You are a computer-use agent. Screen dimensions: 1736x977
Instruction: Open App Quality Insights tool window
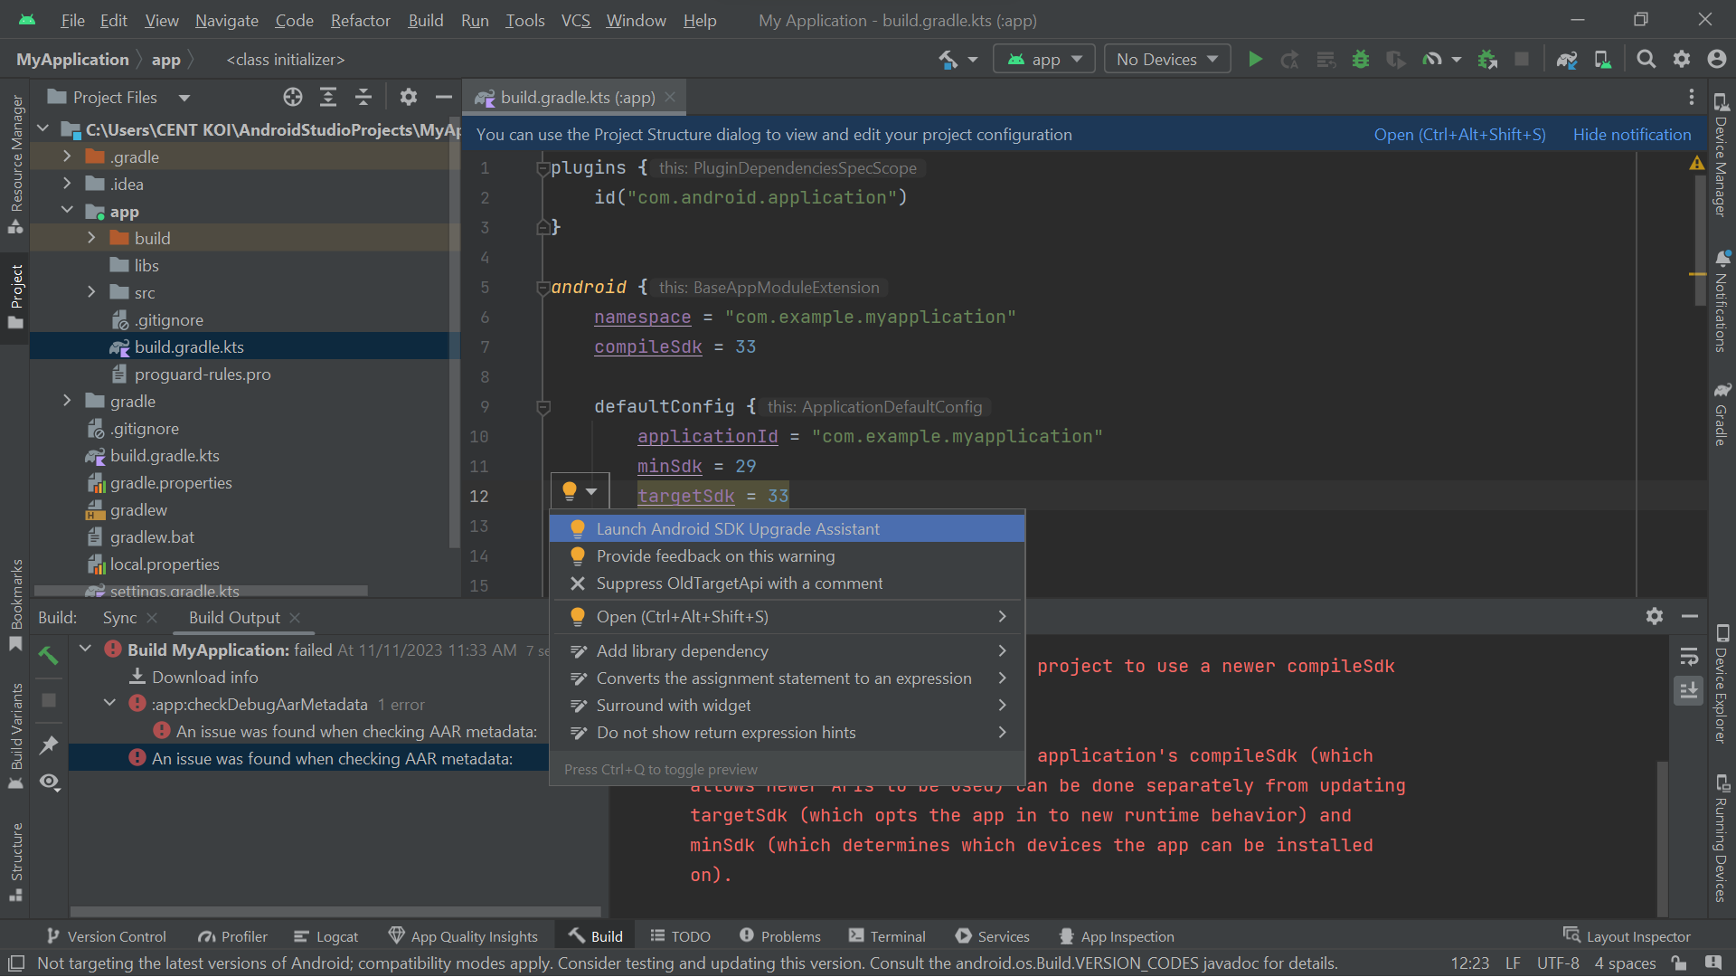[x=463, y=936]
